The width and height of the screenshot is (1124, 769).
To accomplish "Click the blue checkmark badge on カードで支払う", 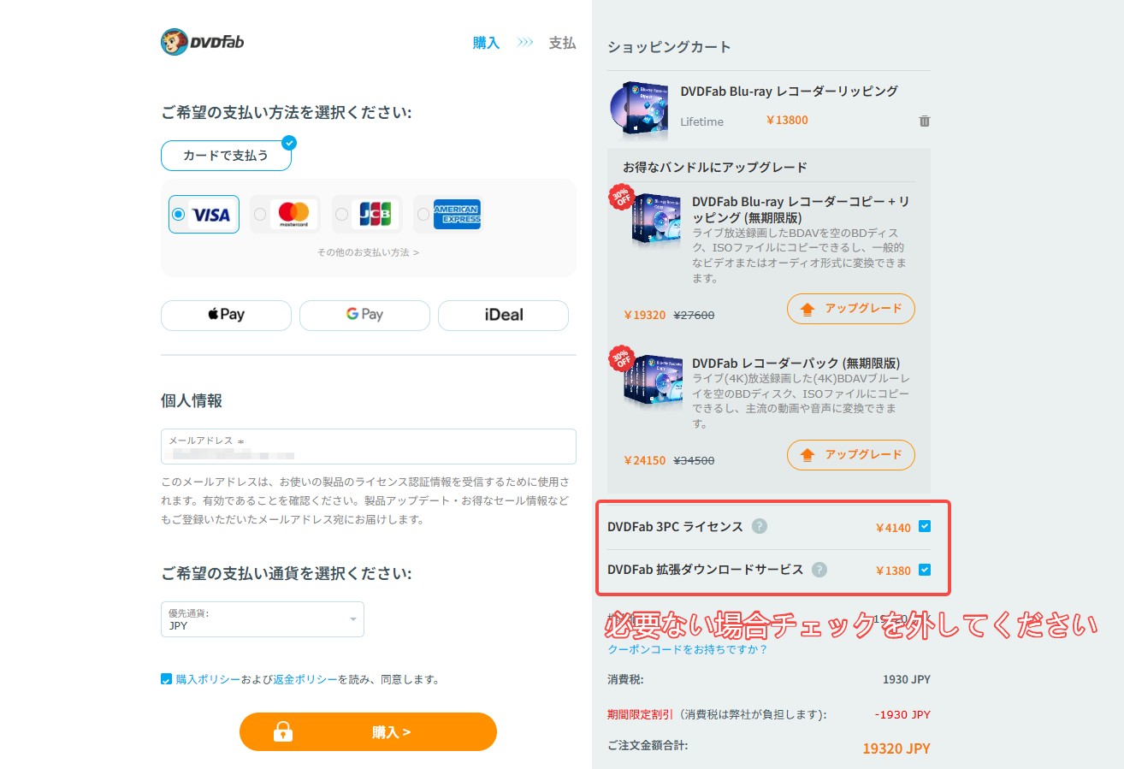I will (289, 142).
